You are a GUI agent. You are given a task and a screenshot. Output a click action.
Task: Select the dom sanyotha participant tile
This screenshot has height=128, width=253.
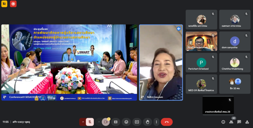pyautogui.click(x=235, y=41)
